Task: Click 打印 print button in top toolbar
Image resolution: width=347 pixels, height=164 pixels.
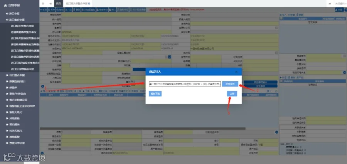Action: tap(68, 10)
